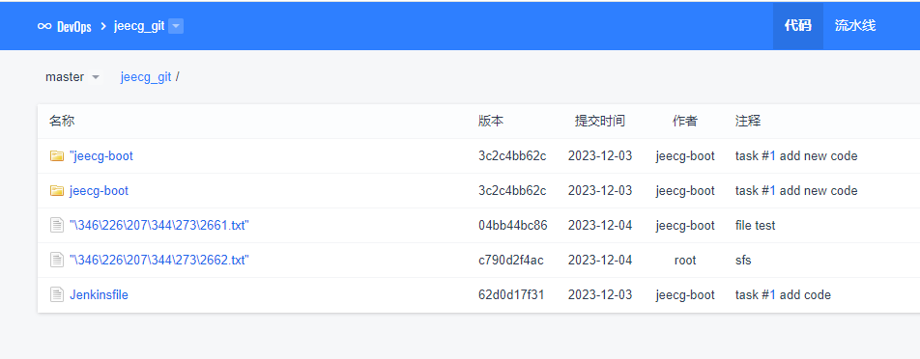Click file icon beside 2662.txt entry

point(56,260)
